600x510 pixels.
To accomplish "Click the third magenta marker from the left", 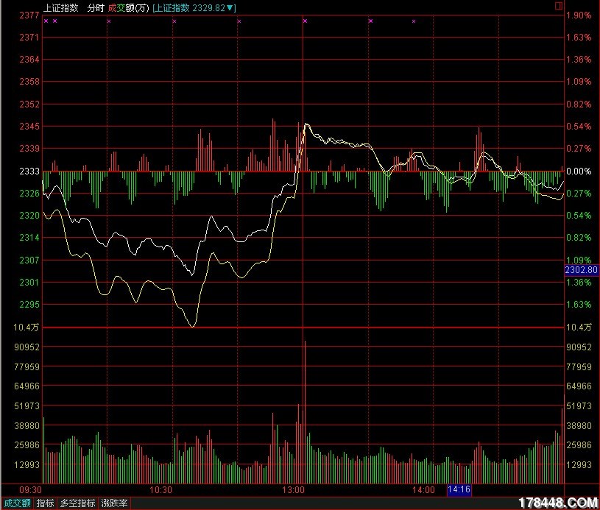I will [x=109, y=21].
